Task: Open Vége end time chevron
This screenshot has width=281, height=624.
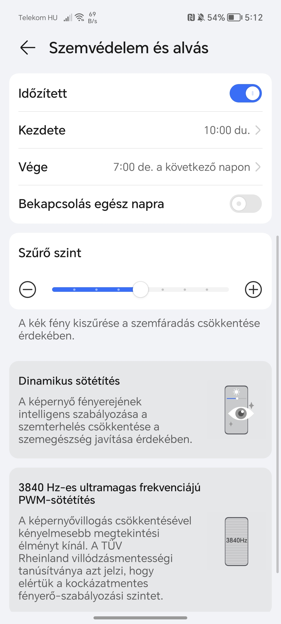Action: click(x=258, y=167)
